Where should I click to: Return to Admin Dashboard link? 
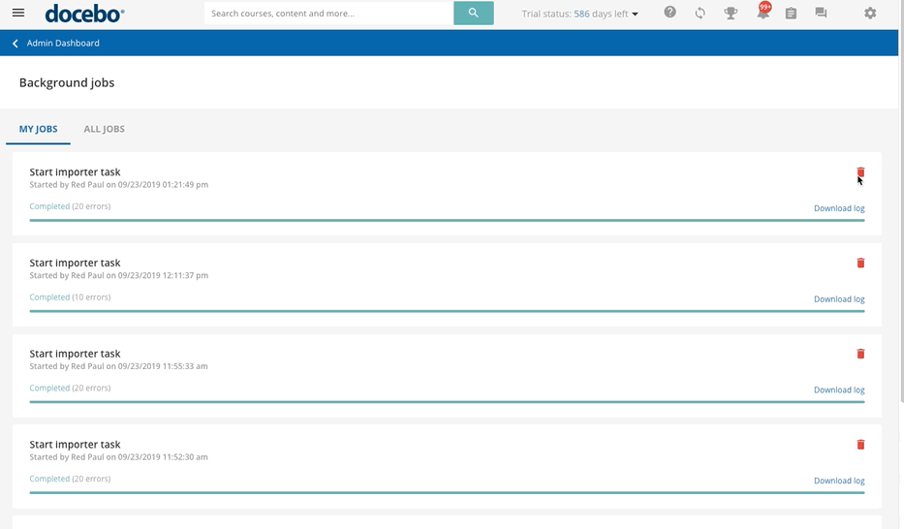63,44
